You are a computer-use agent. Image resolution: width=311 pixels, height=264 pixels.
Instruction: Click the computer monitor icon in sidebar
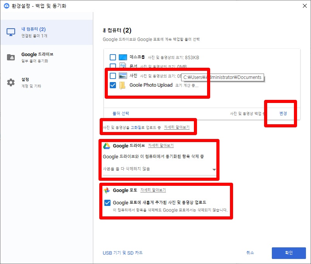(11, 32)
